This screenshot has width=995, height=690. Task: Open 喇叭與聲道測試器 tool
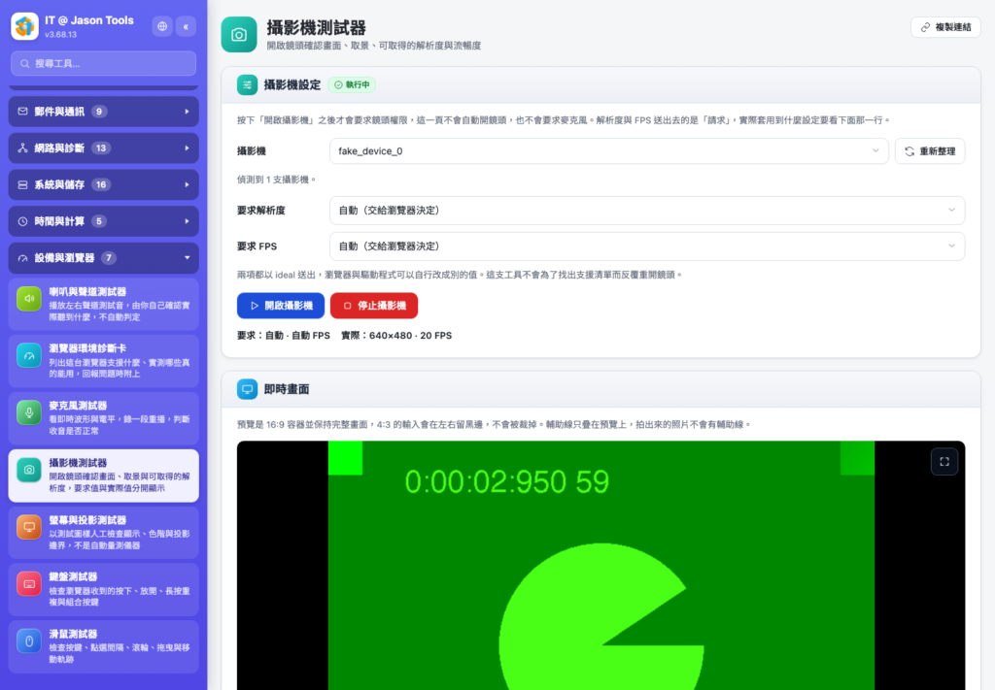(x=103, y=304)
